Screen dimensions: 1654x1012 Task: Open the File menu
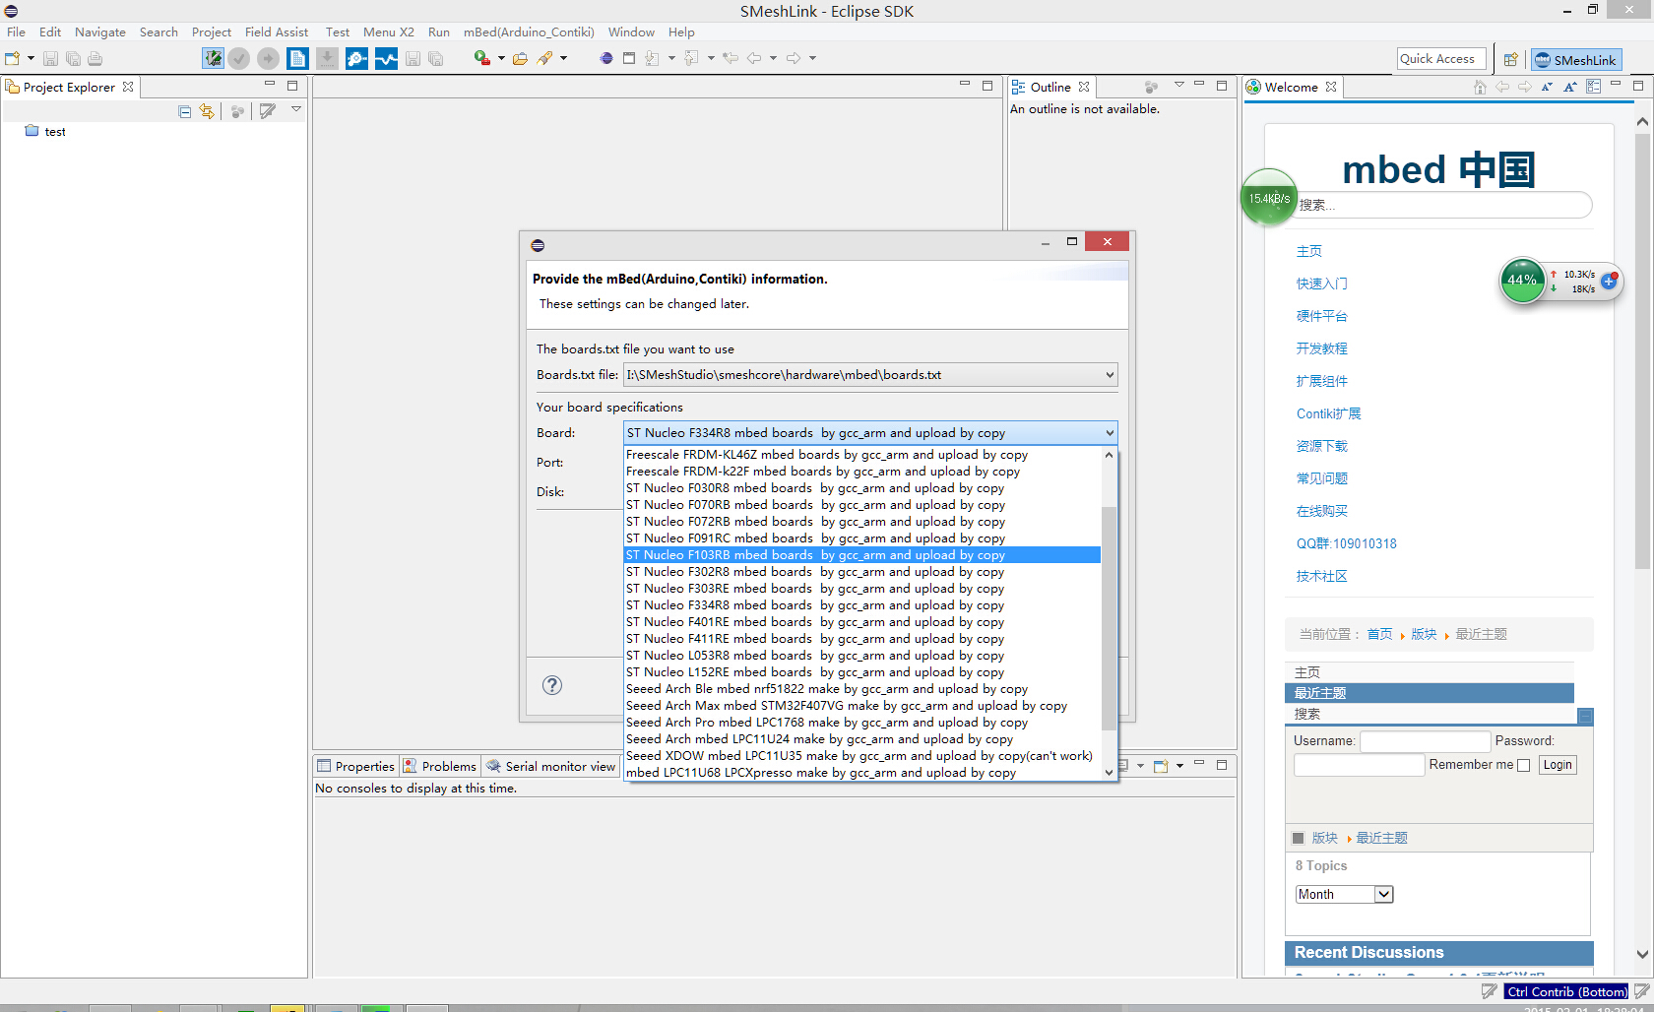16,32
